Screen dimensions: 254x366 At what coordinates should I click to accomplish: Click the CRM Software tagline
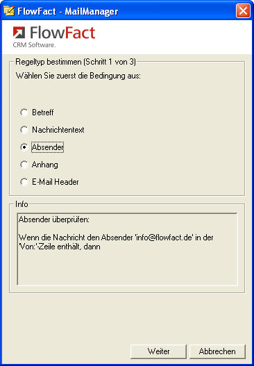point(34,45)
